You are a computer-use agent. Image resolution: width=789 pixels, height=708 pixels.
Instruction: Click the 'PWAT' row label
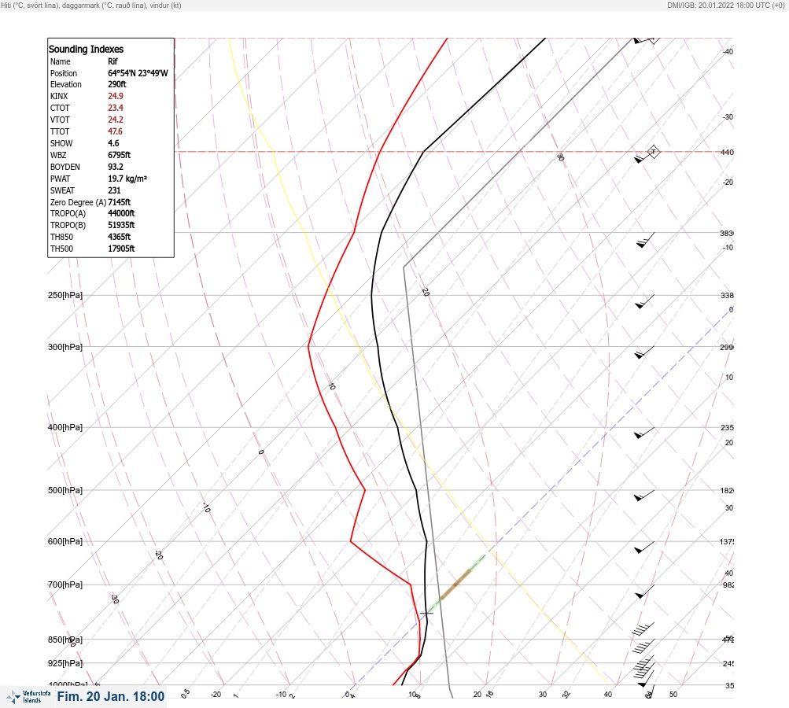[x=61, y=179]
